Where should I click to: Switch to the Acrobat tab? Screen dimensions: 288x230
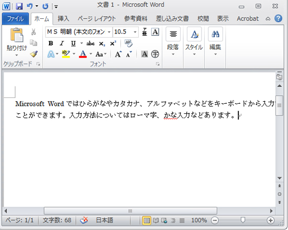pyautogui.click(x=248, y=19)
